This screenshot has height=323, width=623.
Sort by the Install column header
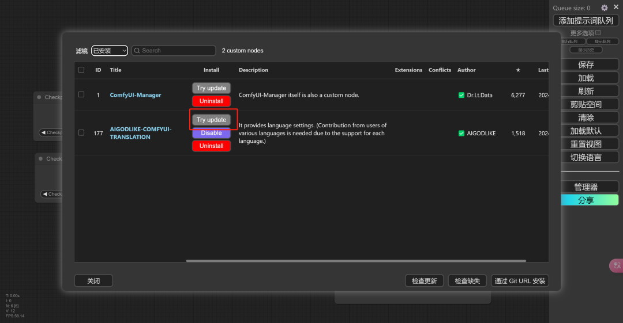[211, 70]
